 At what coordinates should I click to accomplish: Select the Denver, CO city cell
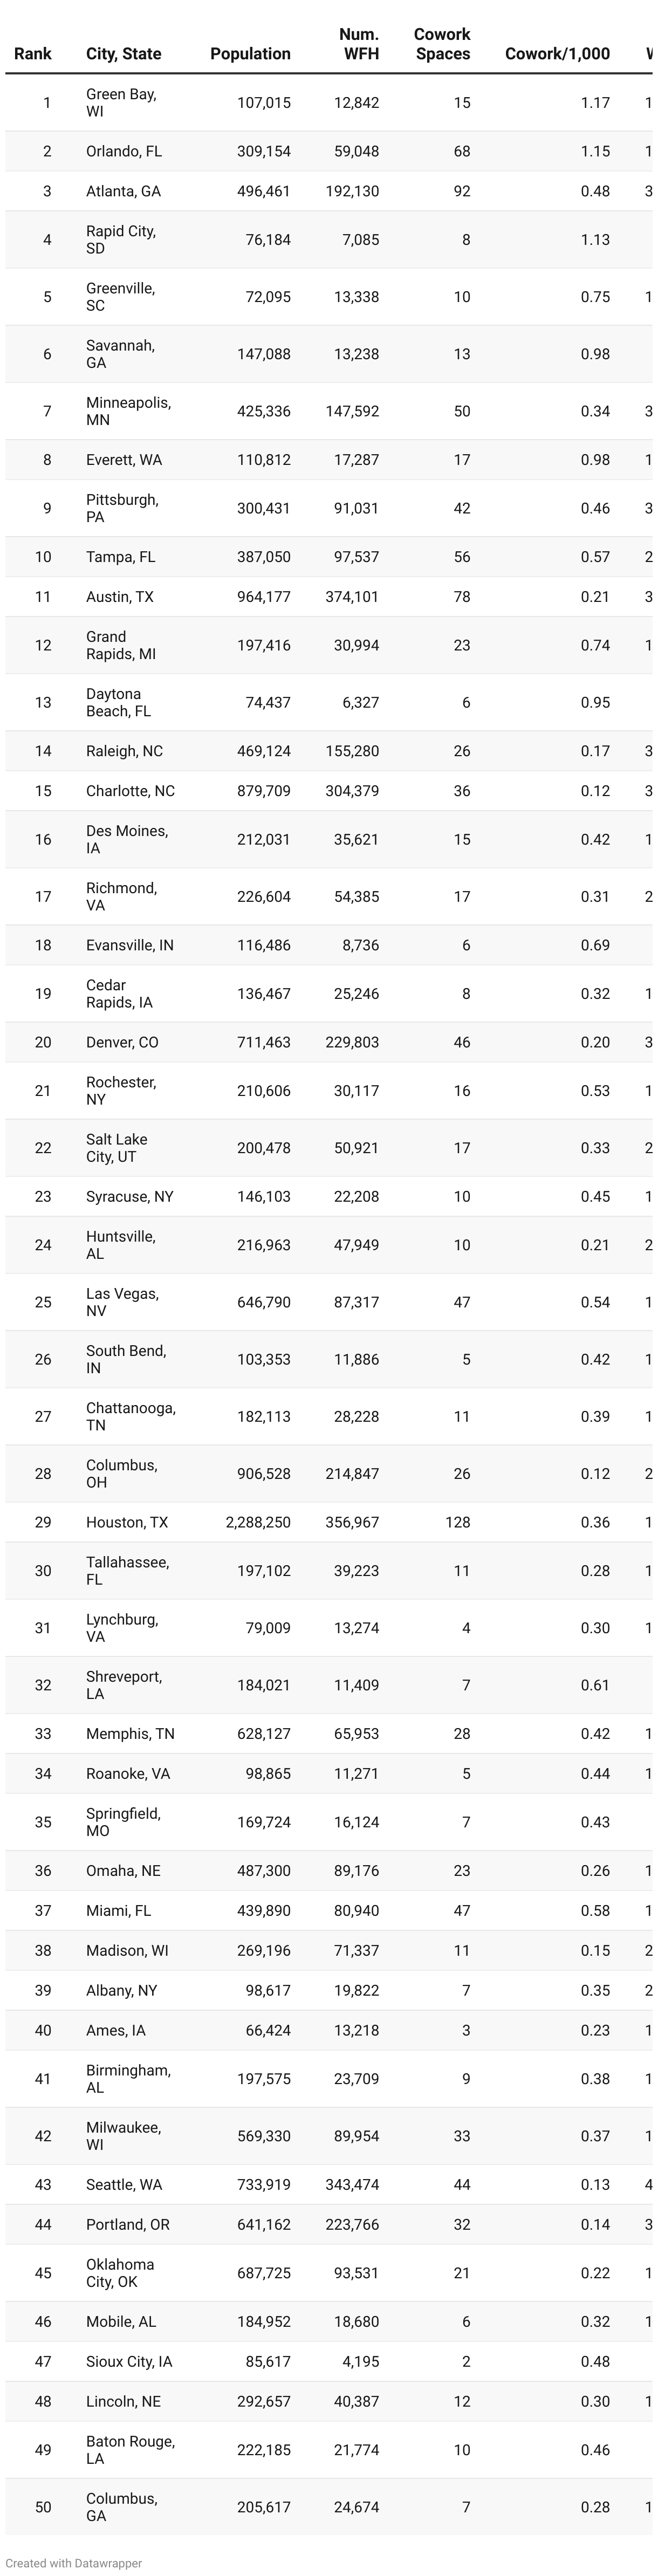click(x=122, y=1042)
